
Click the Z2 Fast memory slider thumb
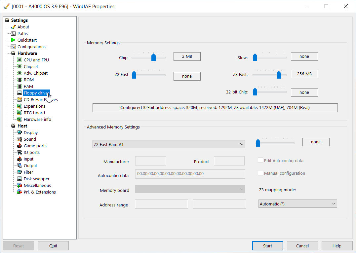(134, 75)
